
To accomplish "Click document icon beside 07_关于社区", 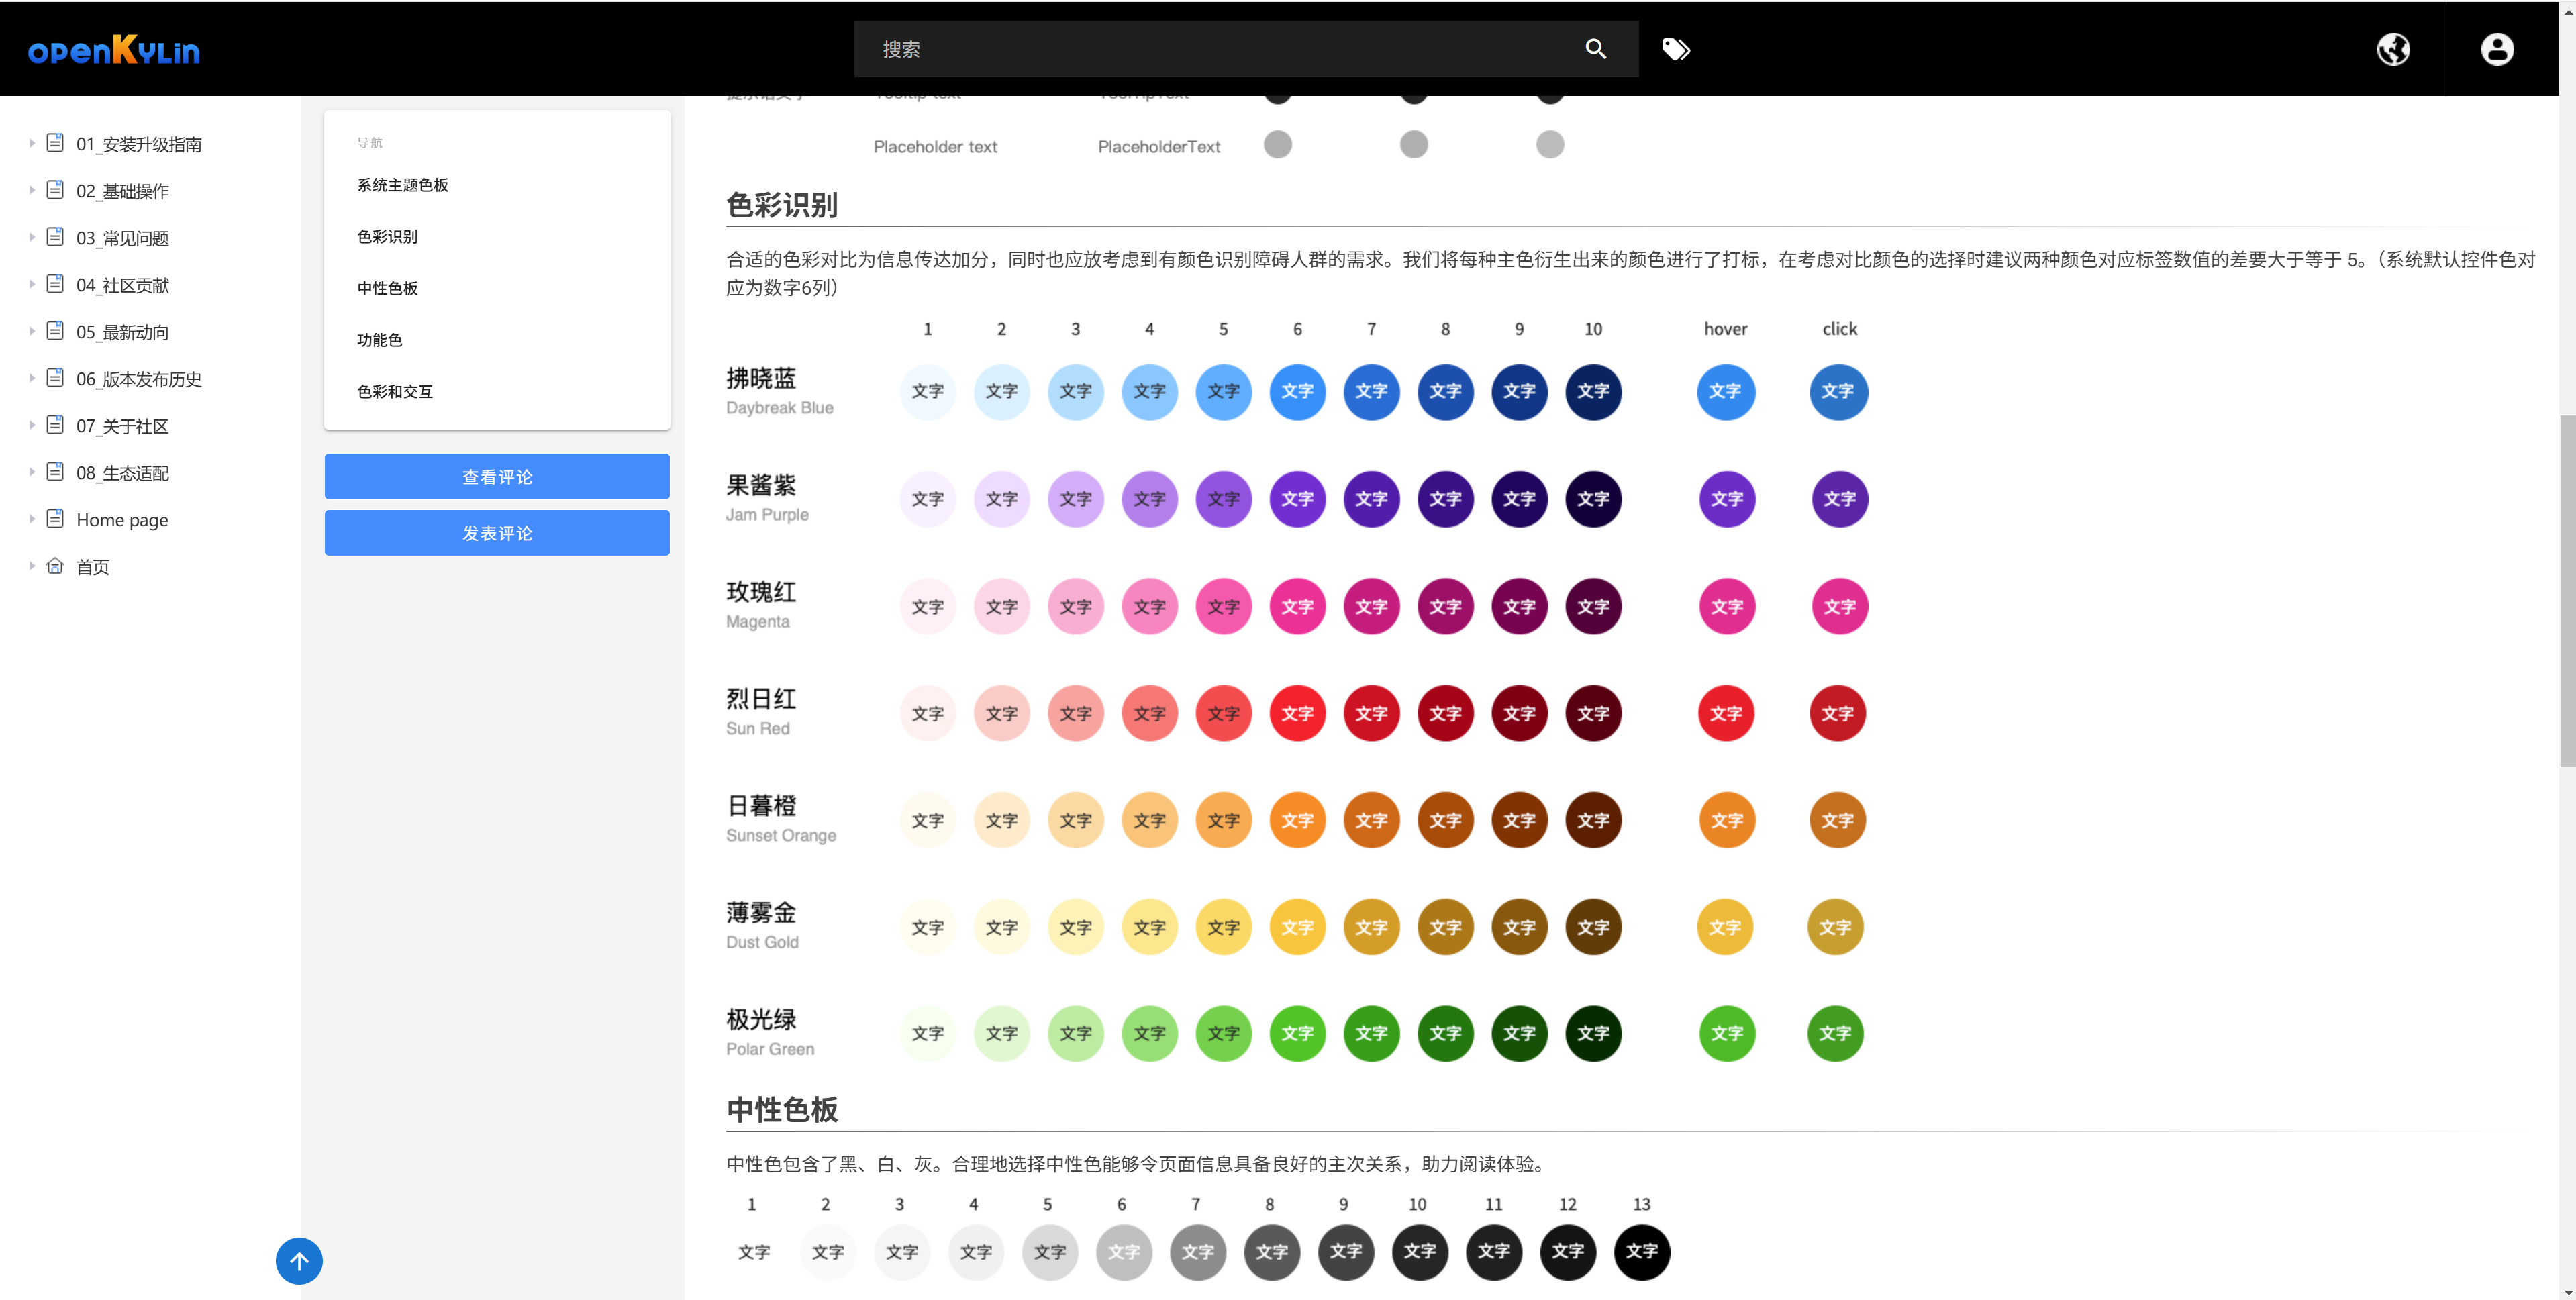I will (56, 425).
